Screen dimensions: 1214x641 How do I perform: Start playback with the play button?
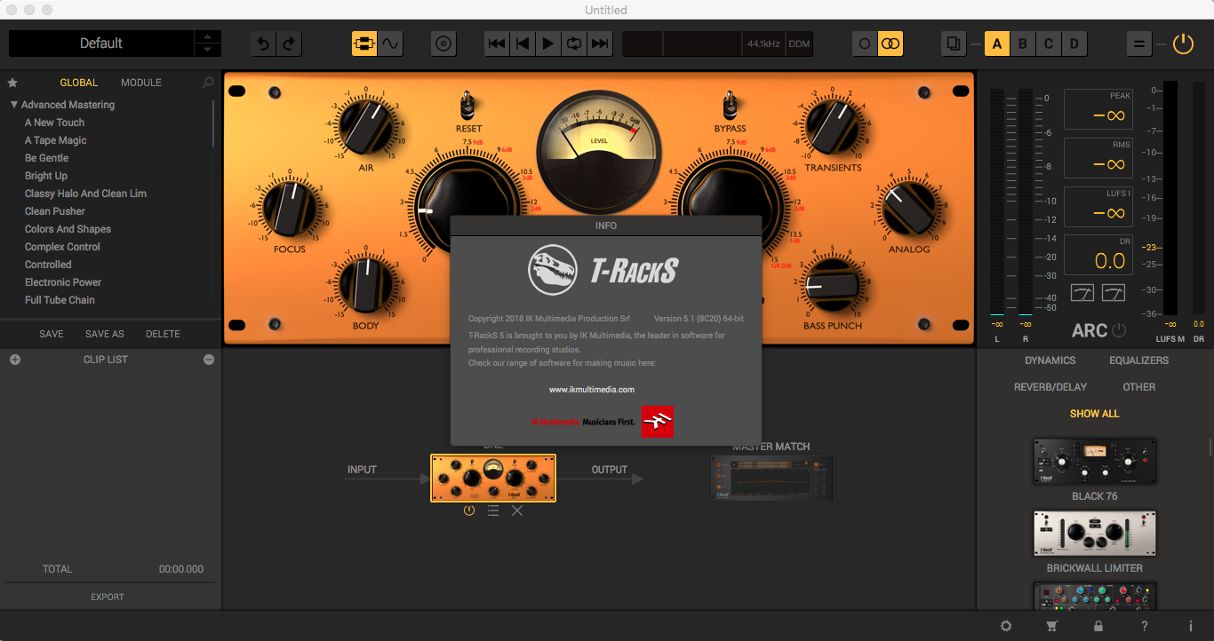coord(548,44)
